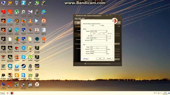Open the AIMP player desktop shortcut
The height and width of the screenshot is (95, 170).
click(x=17, y=22)
